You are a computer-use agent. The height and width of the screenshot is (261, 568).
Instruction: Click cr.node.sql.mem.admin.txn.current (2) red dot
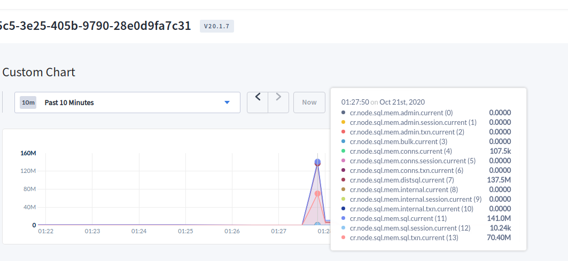click(344, 132)
